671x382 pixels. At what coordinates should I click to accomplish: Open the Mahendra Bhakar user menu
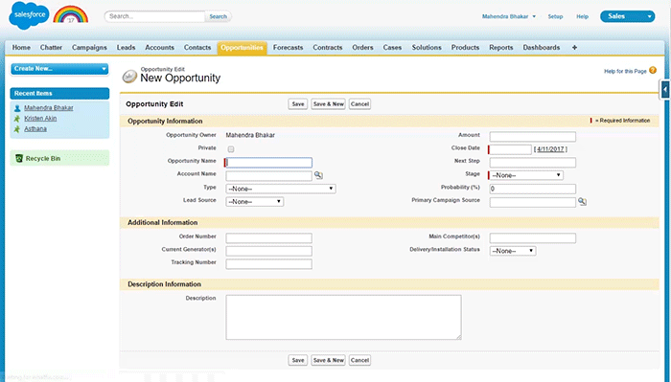point(509,16)
